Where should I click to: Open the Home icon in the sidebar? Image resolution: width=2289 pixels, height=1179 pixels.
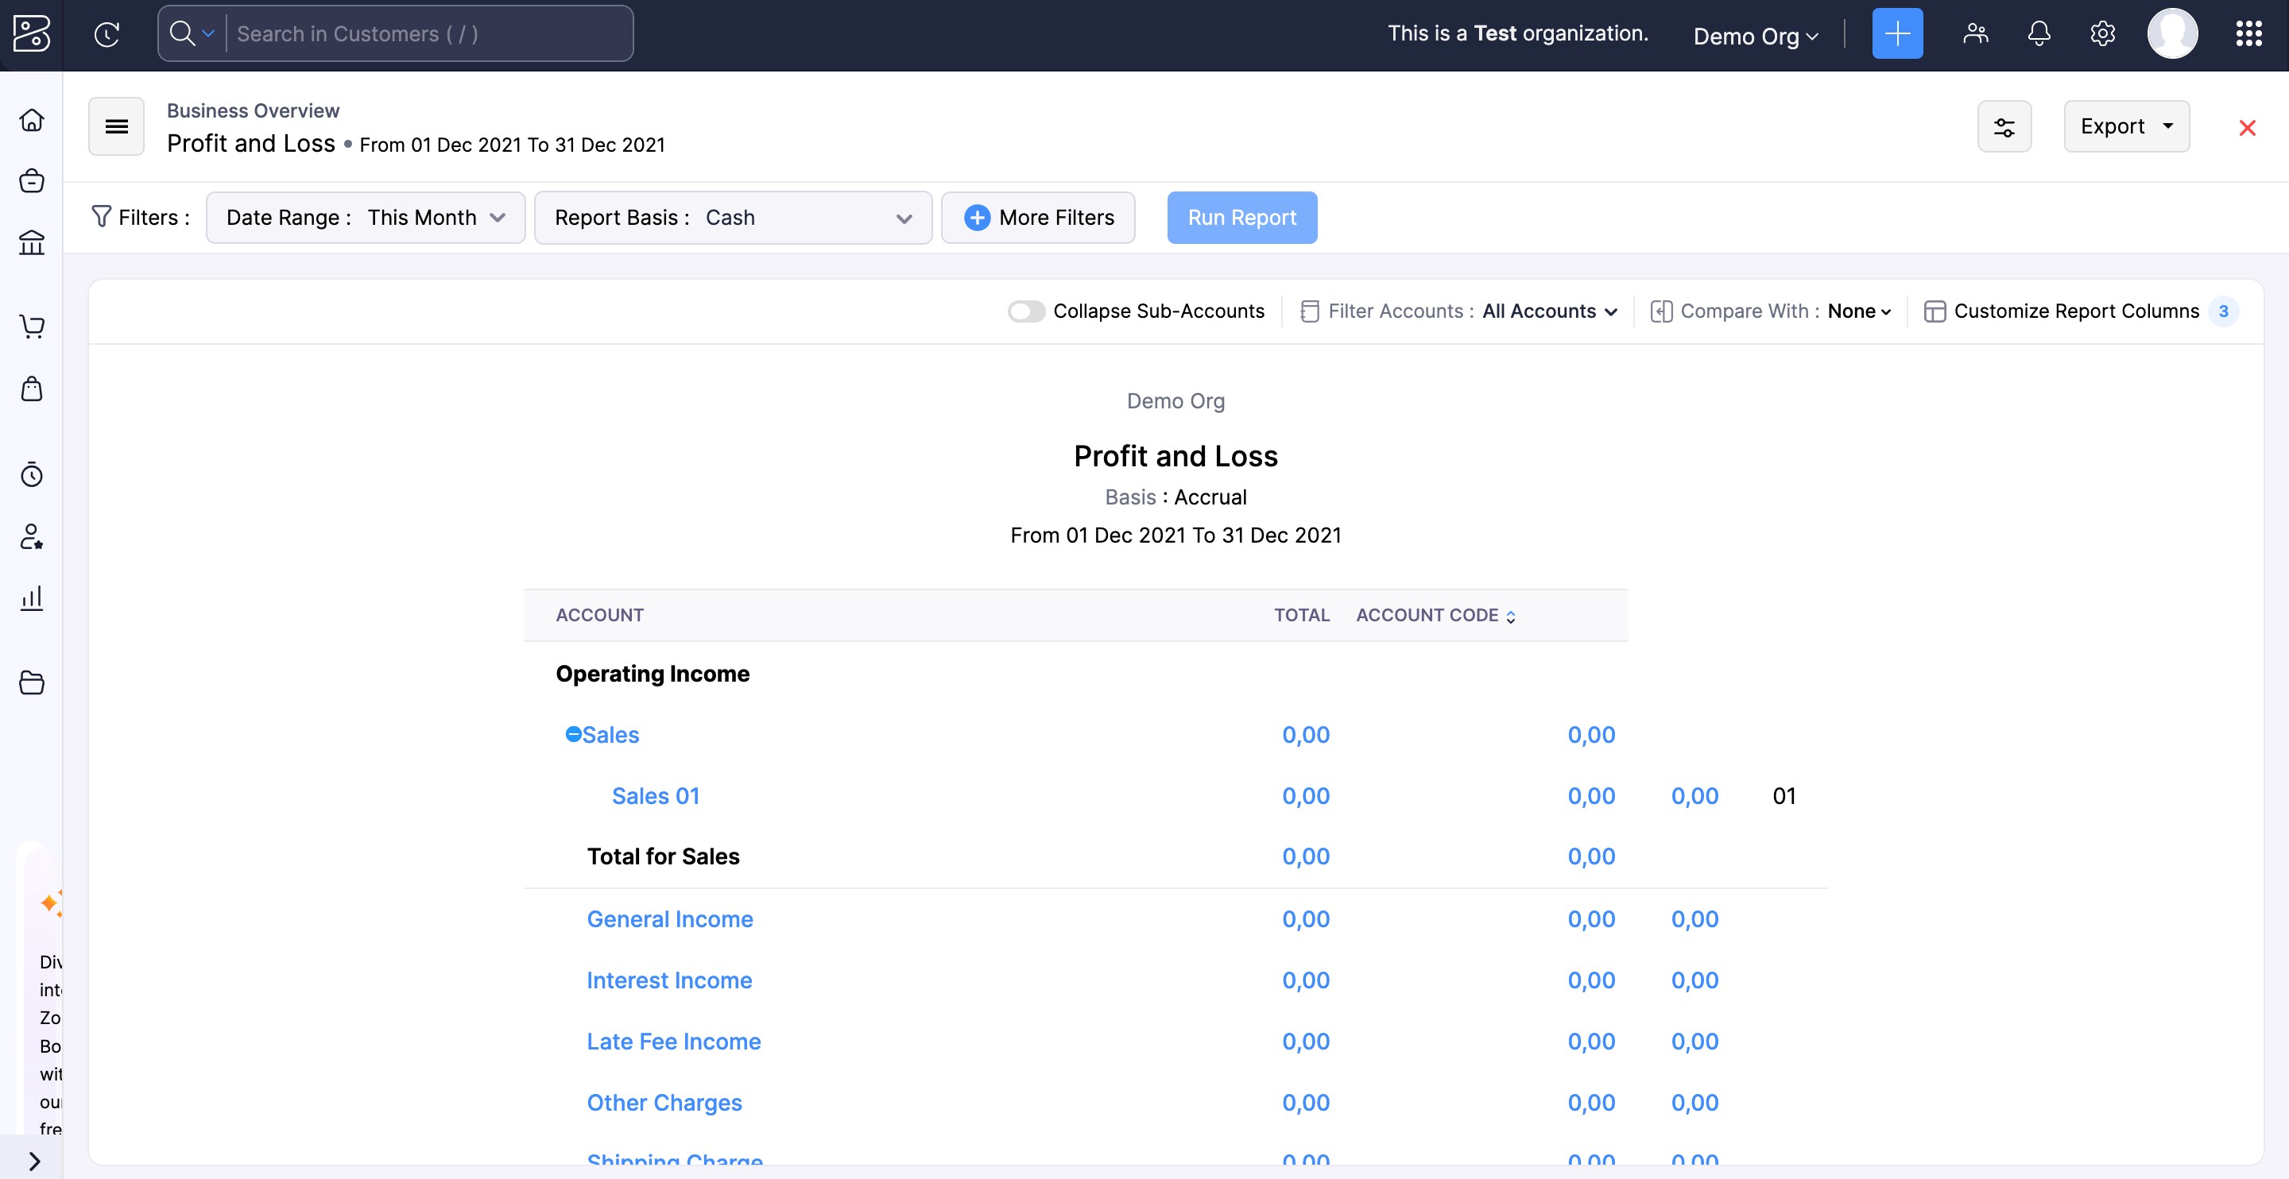click(32, 120)
